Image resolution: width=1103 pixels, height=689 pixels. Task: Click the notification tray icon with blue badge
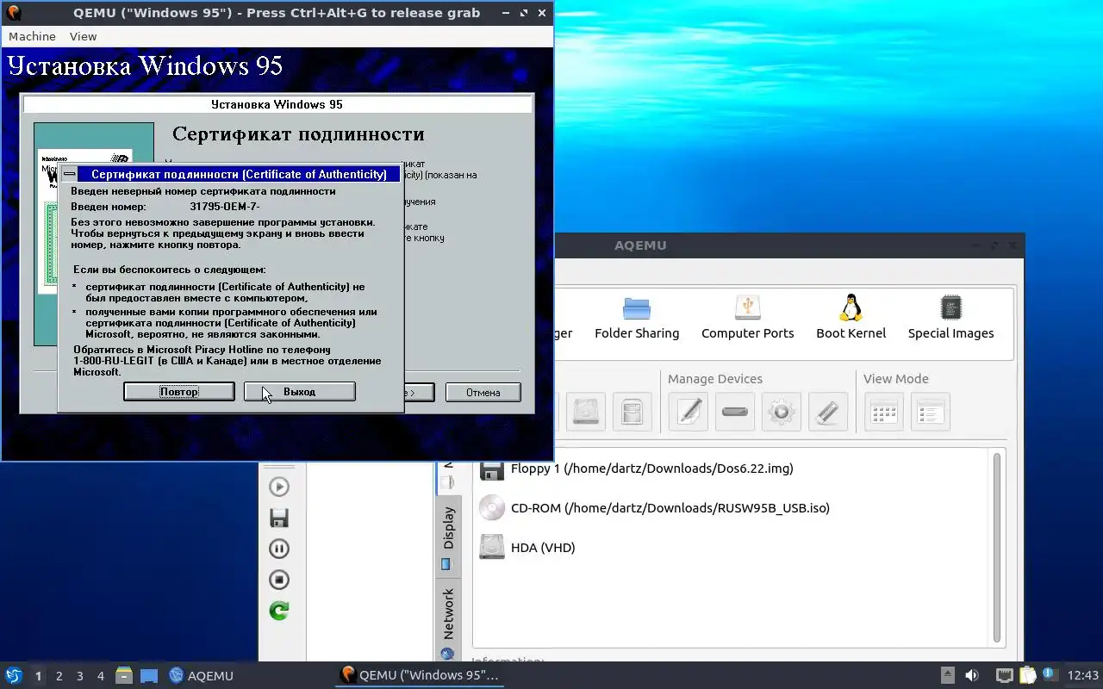[x=1049, y=674]
